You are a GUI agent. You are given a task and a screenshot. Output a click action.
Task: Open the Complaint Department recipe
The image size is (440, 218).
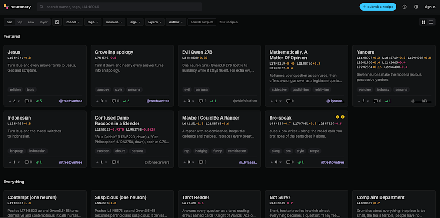click(394, 204)
